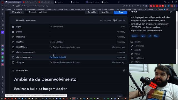Select the nginx topic tag
Image resolution: width=178 pixels, height=100 pixels.
pyautogui.click(x=143, y=36)
